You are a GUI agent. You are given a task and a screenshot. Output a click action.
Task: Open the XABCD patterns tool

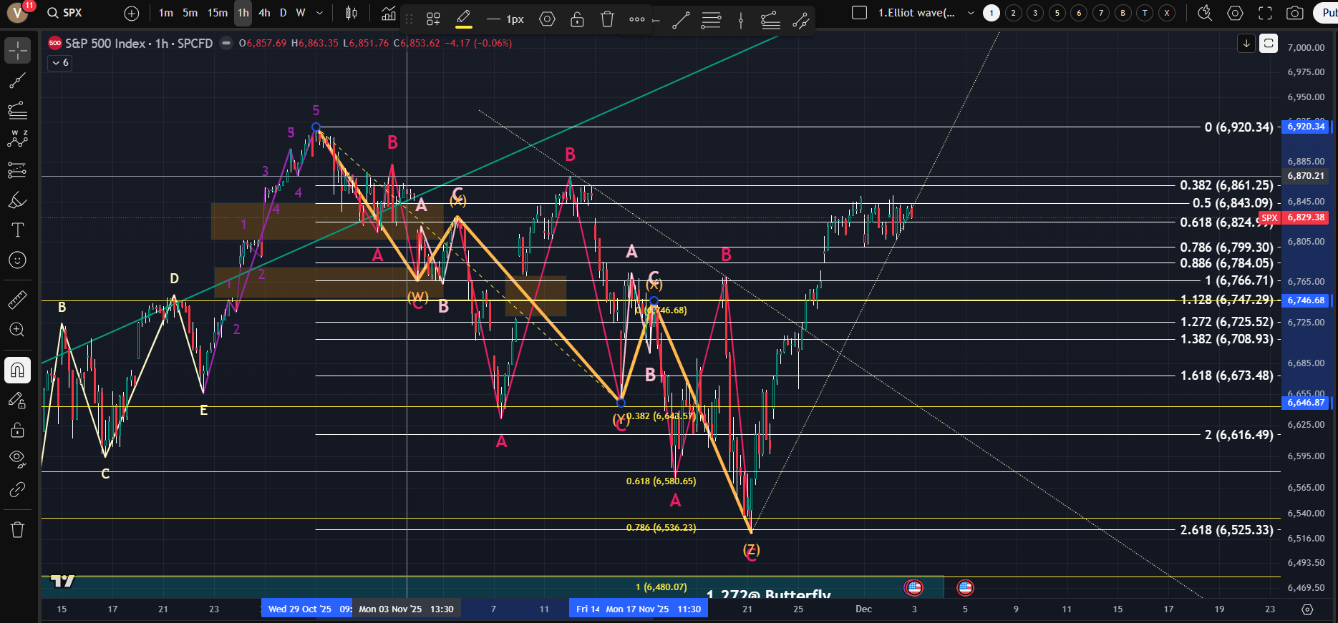point(17,139)
